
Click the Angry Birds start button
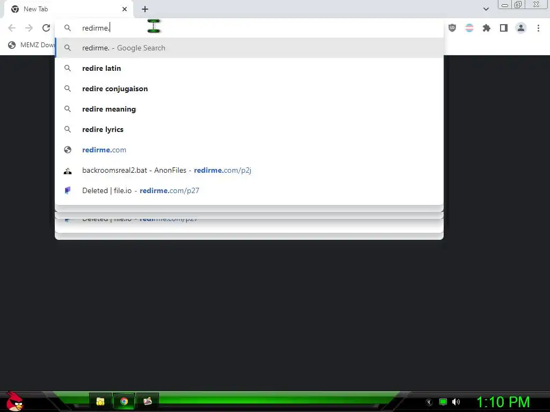point(15,401)
